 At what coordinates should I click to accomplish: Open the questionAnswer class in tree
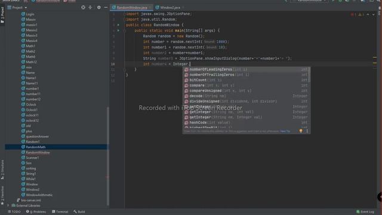(37, 136)
